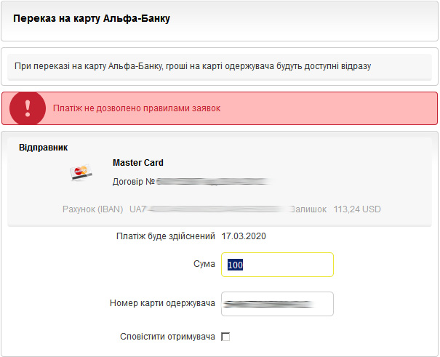Click the Сума amount input field
The image size is (440, 357).
pos(277,265)
